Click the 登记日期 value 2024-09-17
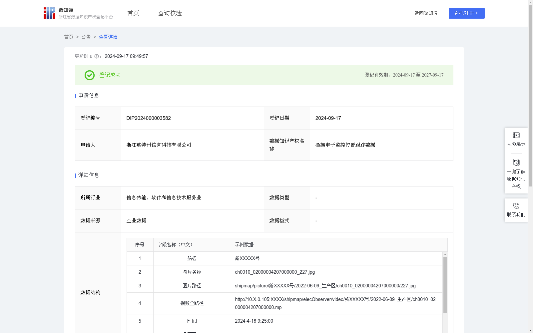533x333 pixels. pos(328,118)
